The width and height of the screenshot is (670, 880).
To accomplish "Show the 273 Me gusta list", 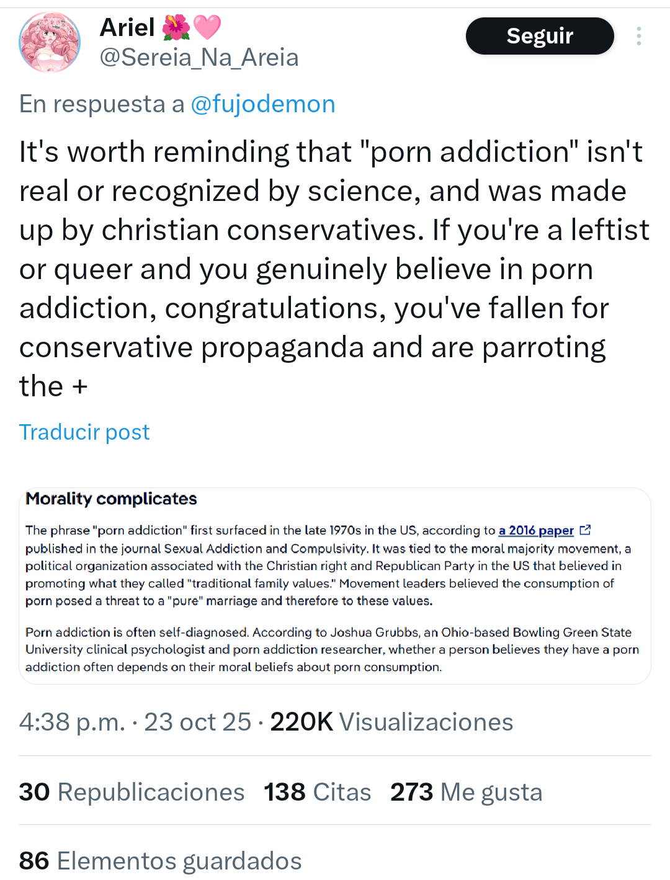I will tap(466, 792).
